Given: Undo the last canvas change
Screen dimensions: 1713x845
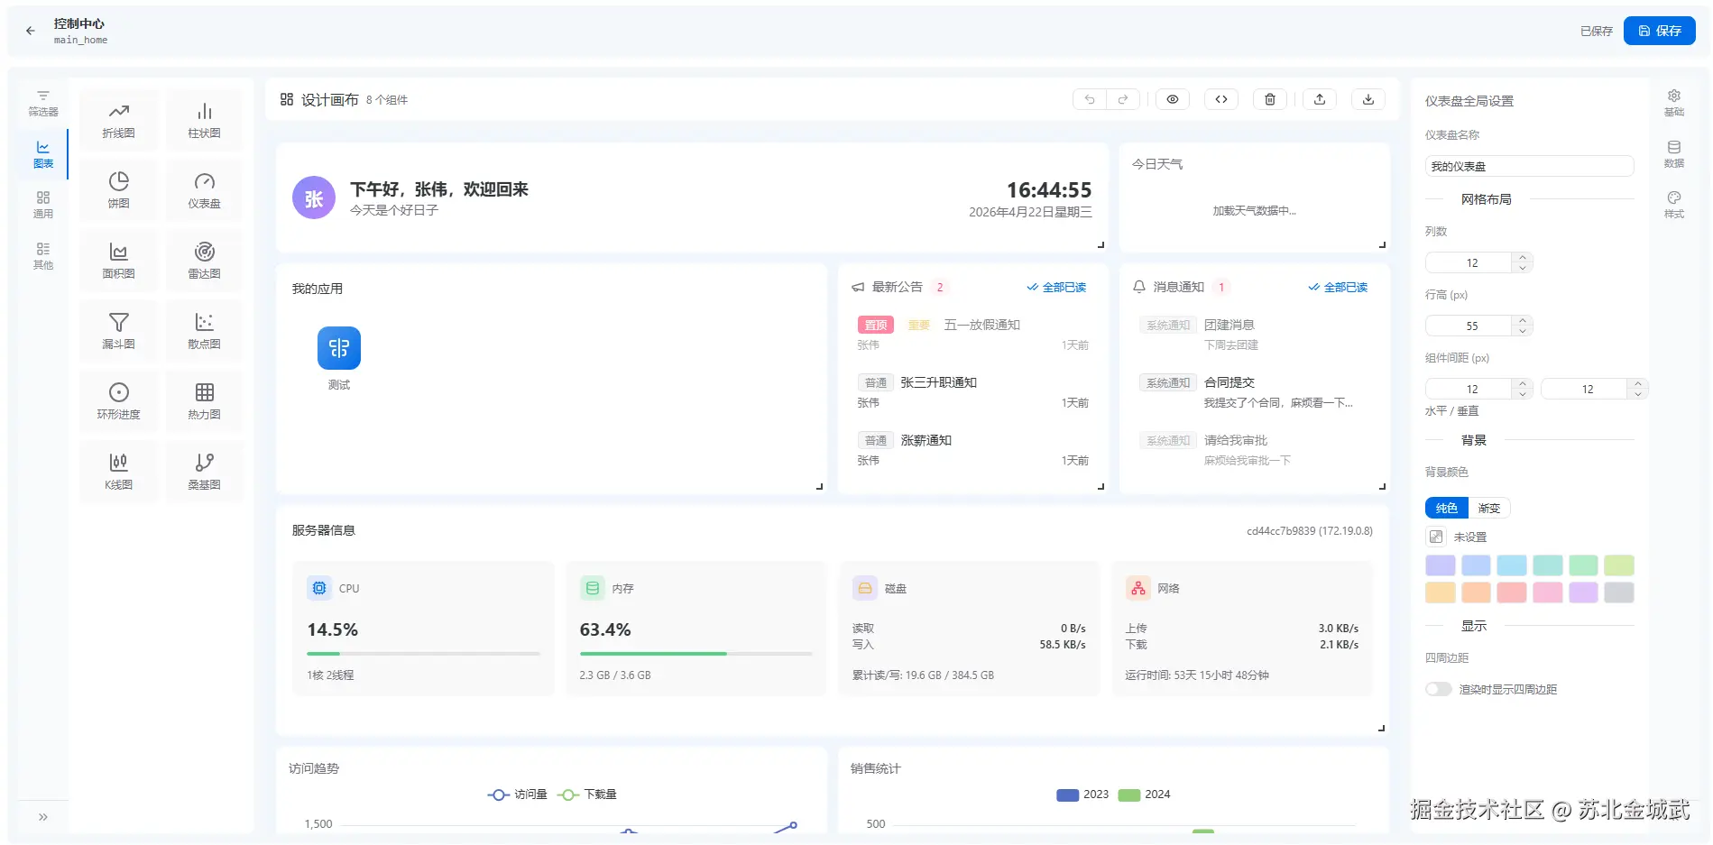Looking at the screenshot, I should 1090,99.
